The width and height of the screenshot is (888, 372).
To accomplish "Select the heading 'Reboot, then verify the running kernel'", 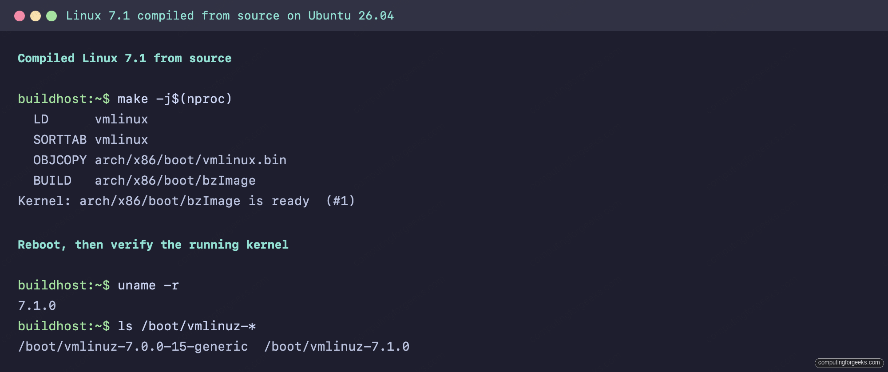I will coord(153,245).
